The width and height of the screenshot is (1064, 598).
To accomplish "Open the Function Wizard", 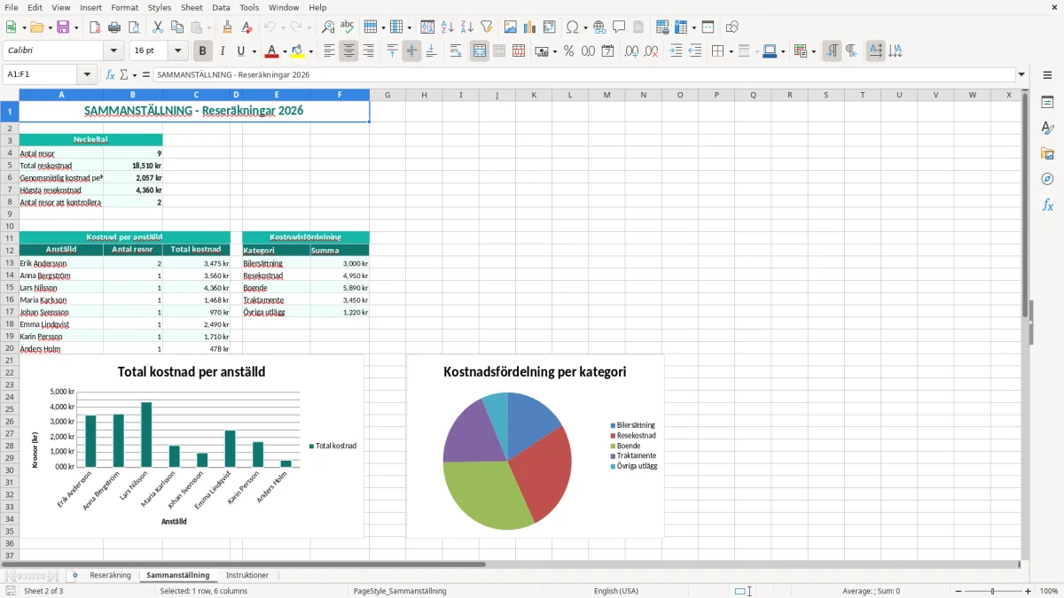I will coord(111,74).
